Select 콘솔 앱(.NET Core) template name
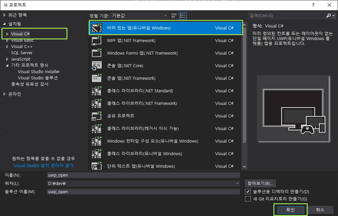Image resolution: width=338 pixels, height=216 pixels. 125,66
